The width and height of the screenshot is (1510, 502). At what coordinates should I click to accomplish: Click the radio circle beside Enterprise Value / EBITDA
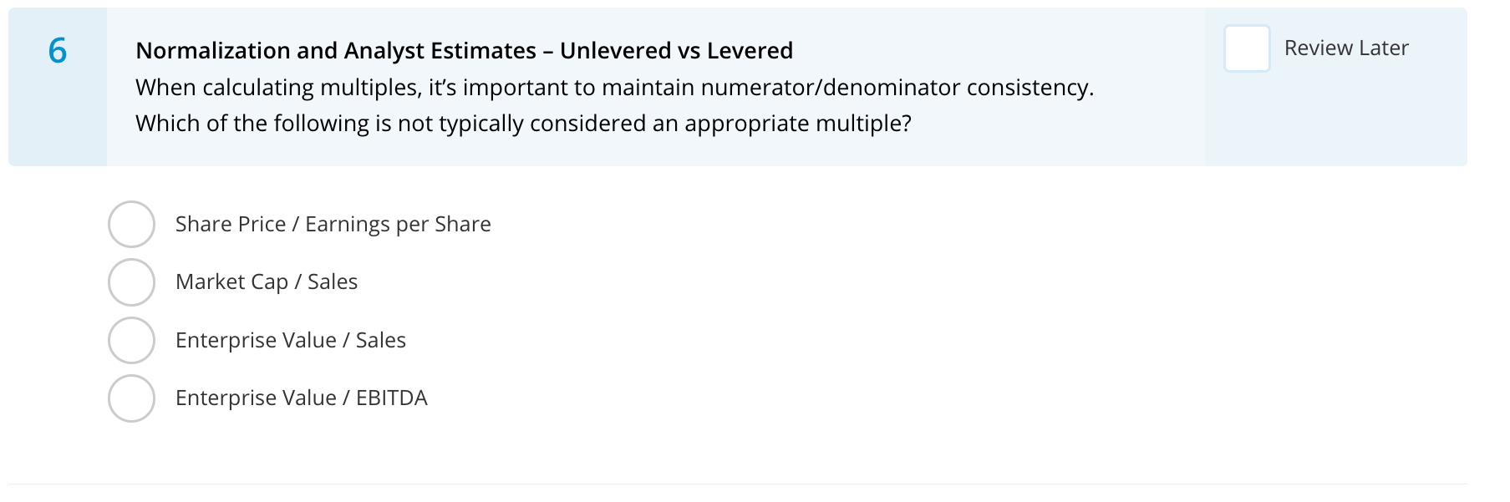(x=131, y=398)
